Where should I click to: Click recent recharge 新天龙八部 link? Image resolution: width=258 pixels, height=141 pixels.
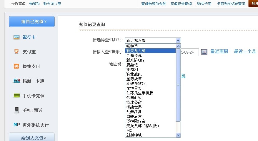coord(52,4)
